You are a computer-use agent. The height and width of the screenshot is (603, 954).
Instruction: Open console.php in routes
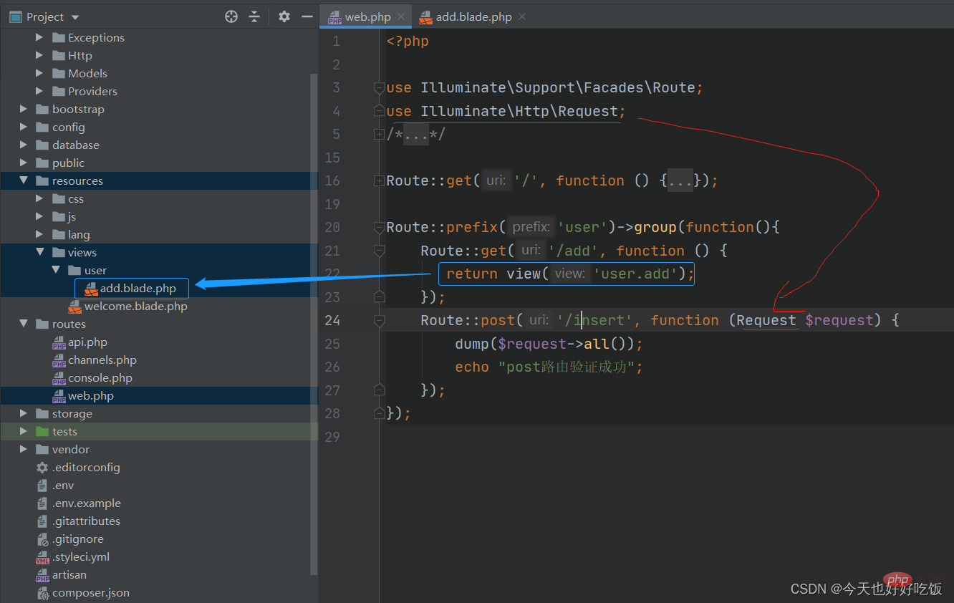point(100,377)
